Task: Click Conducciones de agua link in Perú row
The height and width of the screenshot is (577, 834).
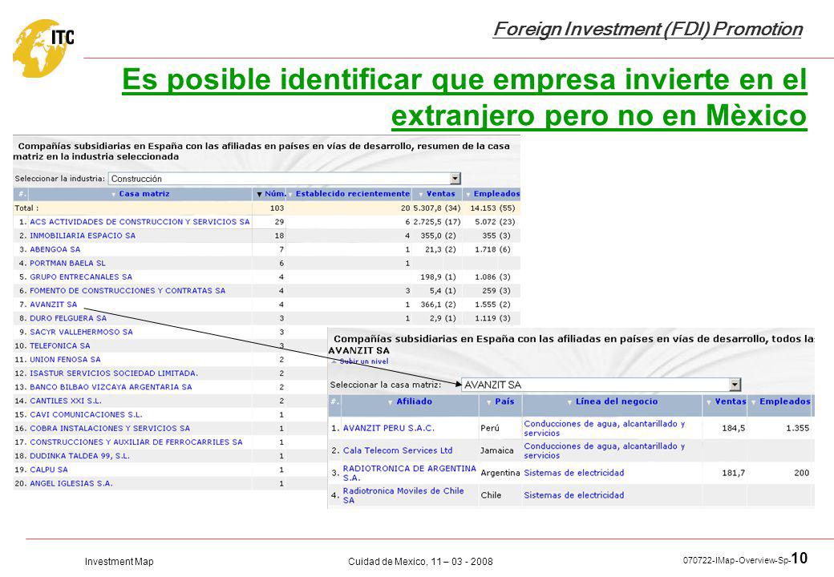Action: (x=604, y=429)
